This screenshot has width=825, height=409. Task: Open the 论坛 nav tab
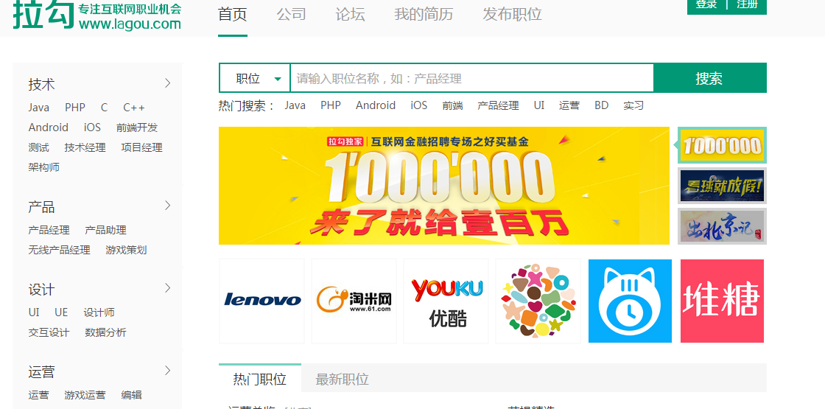[351, 14]
